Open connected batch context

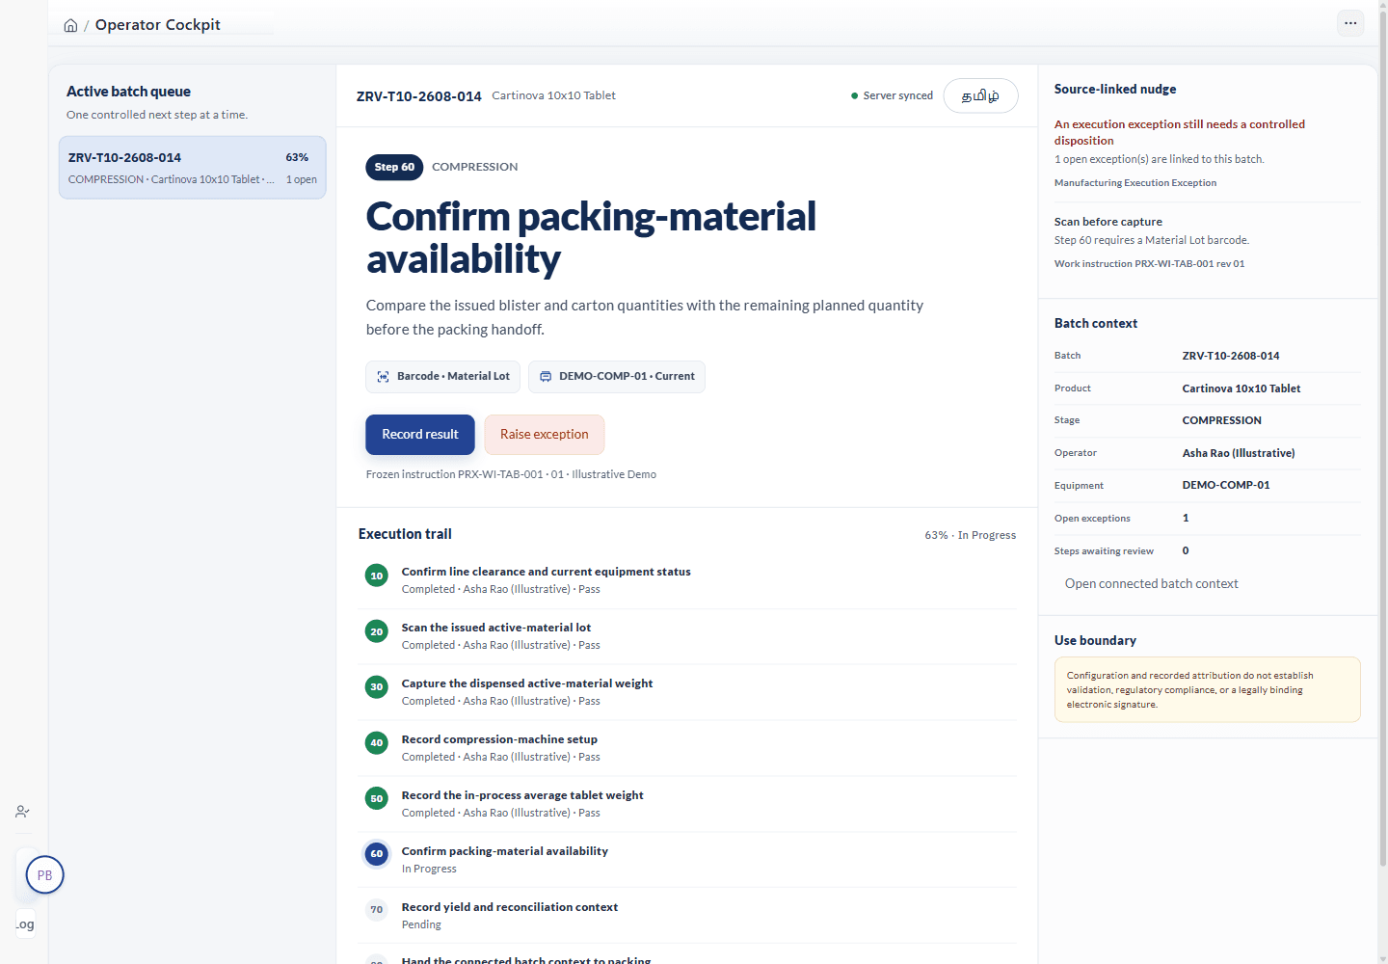(x=1151, y=584)
